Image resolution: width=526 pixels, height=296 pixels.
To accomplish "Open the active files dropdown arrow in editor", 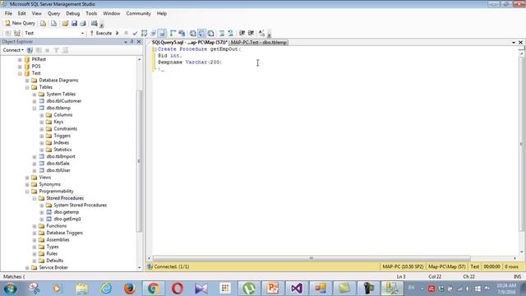I will 514,42.
